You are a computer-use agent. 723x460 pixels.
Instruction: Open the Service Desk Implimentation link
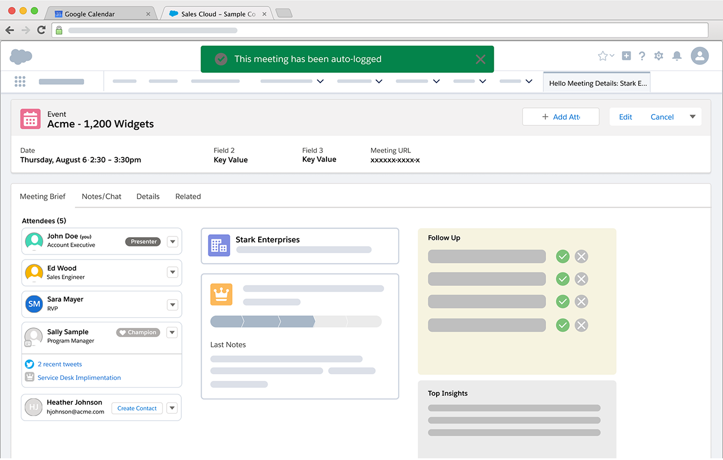[x=79, y=378]
